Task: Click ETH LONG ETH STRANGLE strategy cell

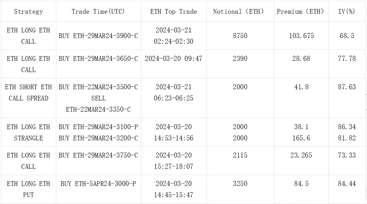Action: (28, 133)
